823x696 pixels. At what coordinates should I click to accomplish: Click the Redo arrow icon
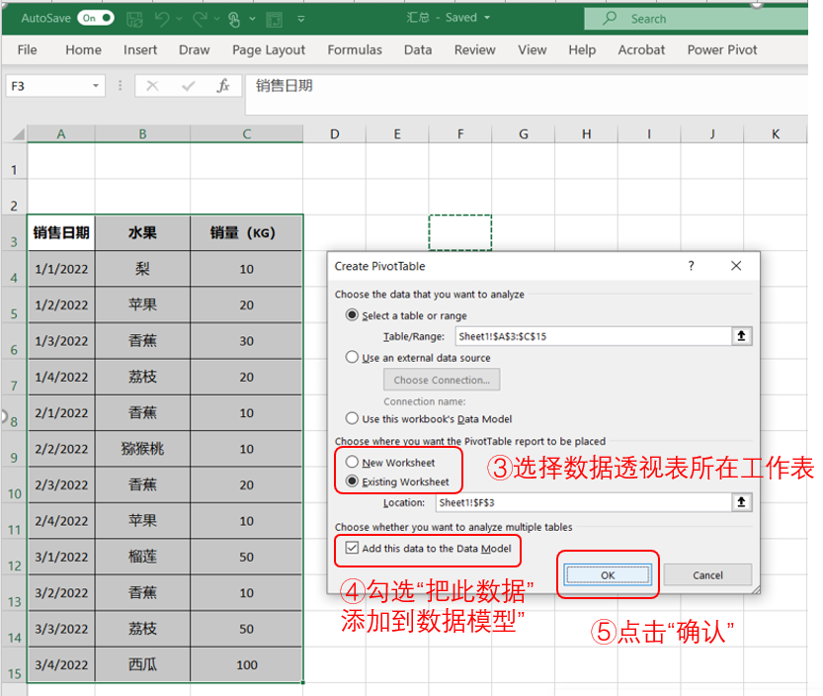click(x=200, y=20)
